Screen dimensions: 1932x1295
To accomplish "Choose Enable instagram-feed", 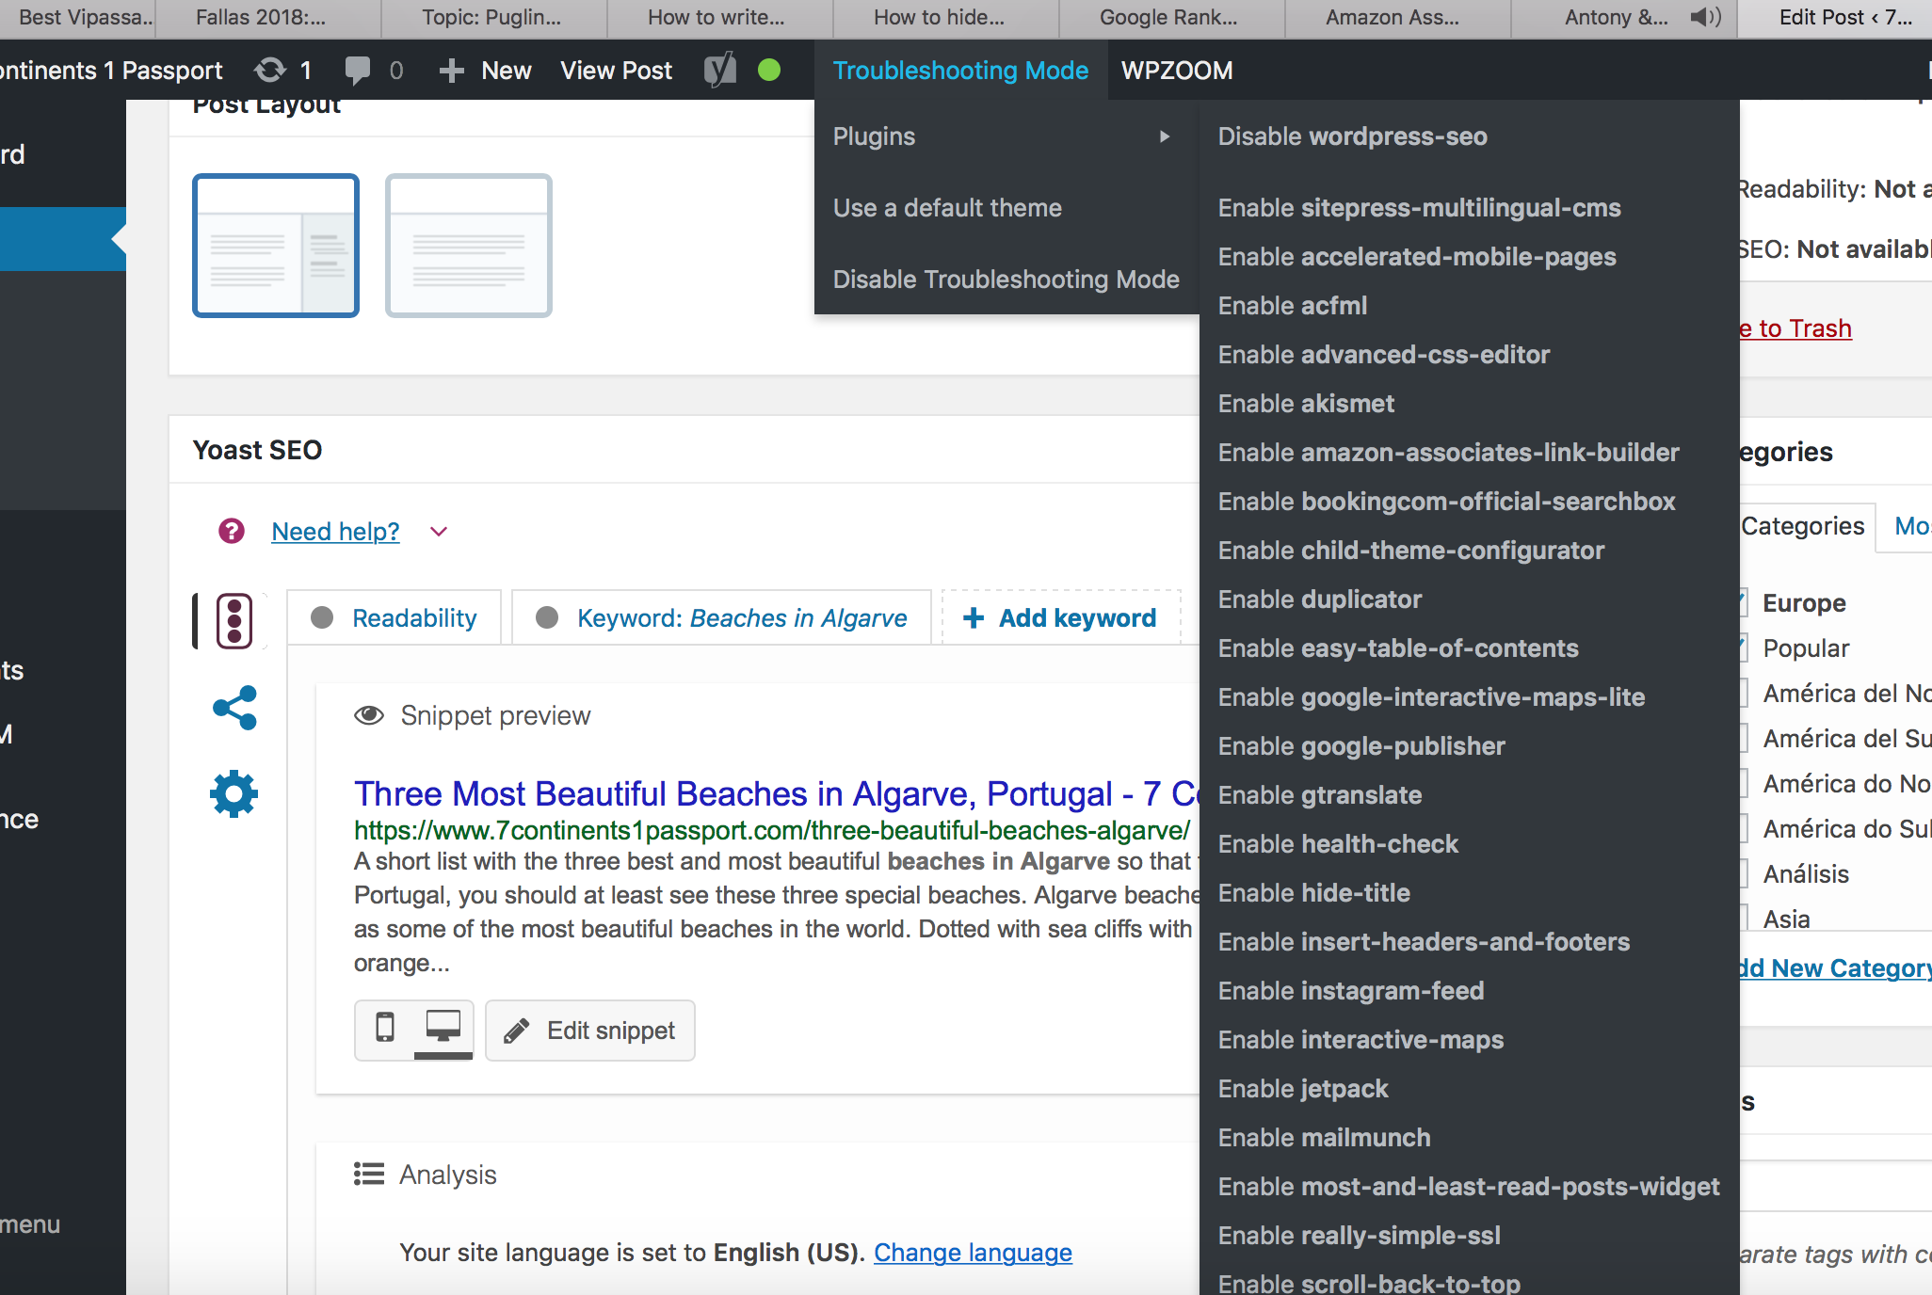I will click(1351, 991).
